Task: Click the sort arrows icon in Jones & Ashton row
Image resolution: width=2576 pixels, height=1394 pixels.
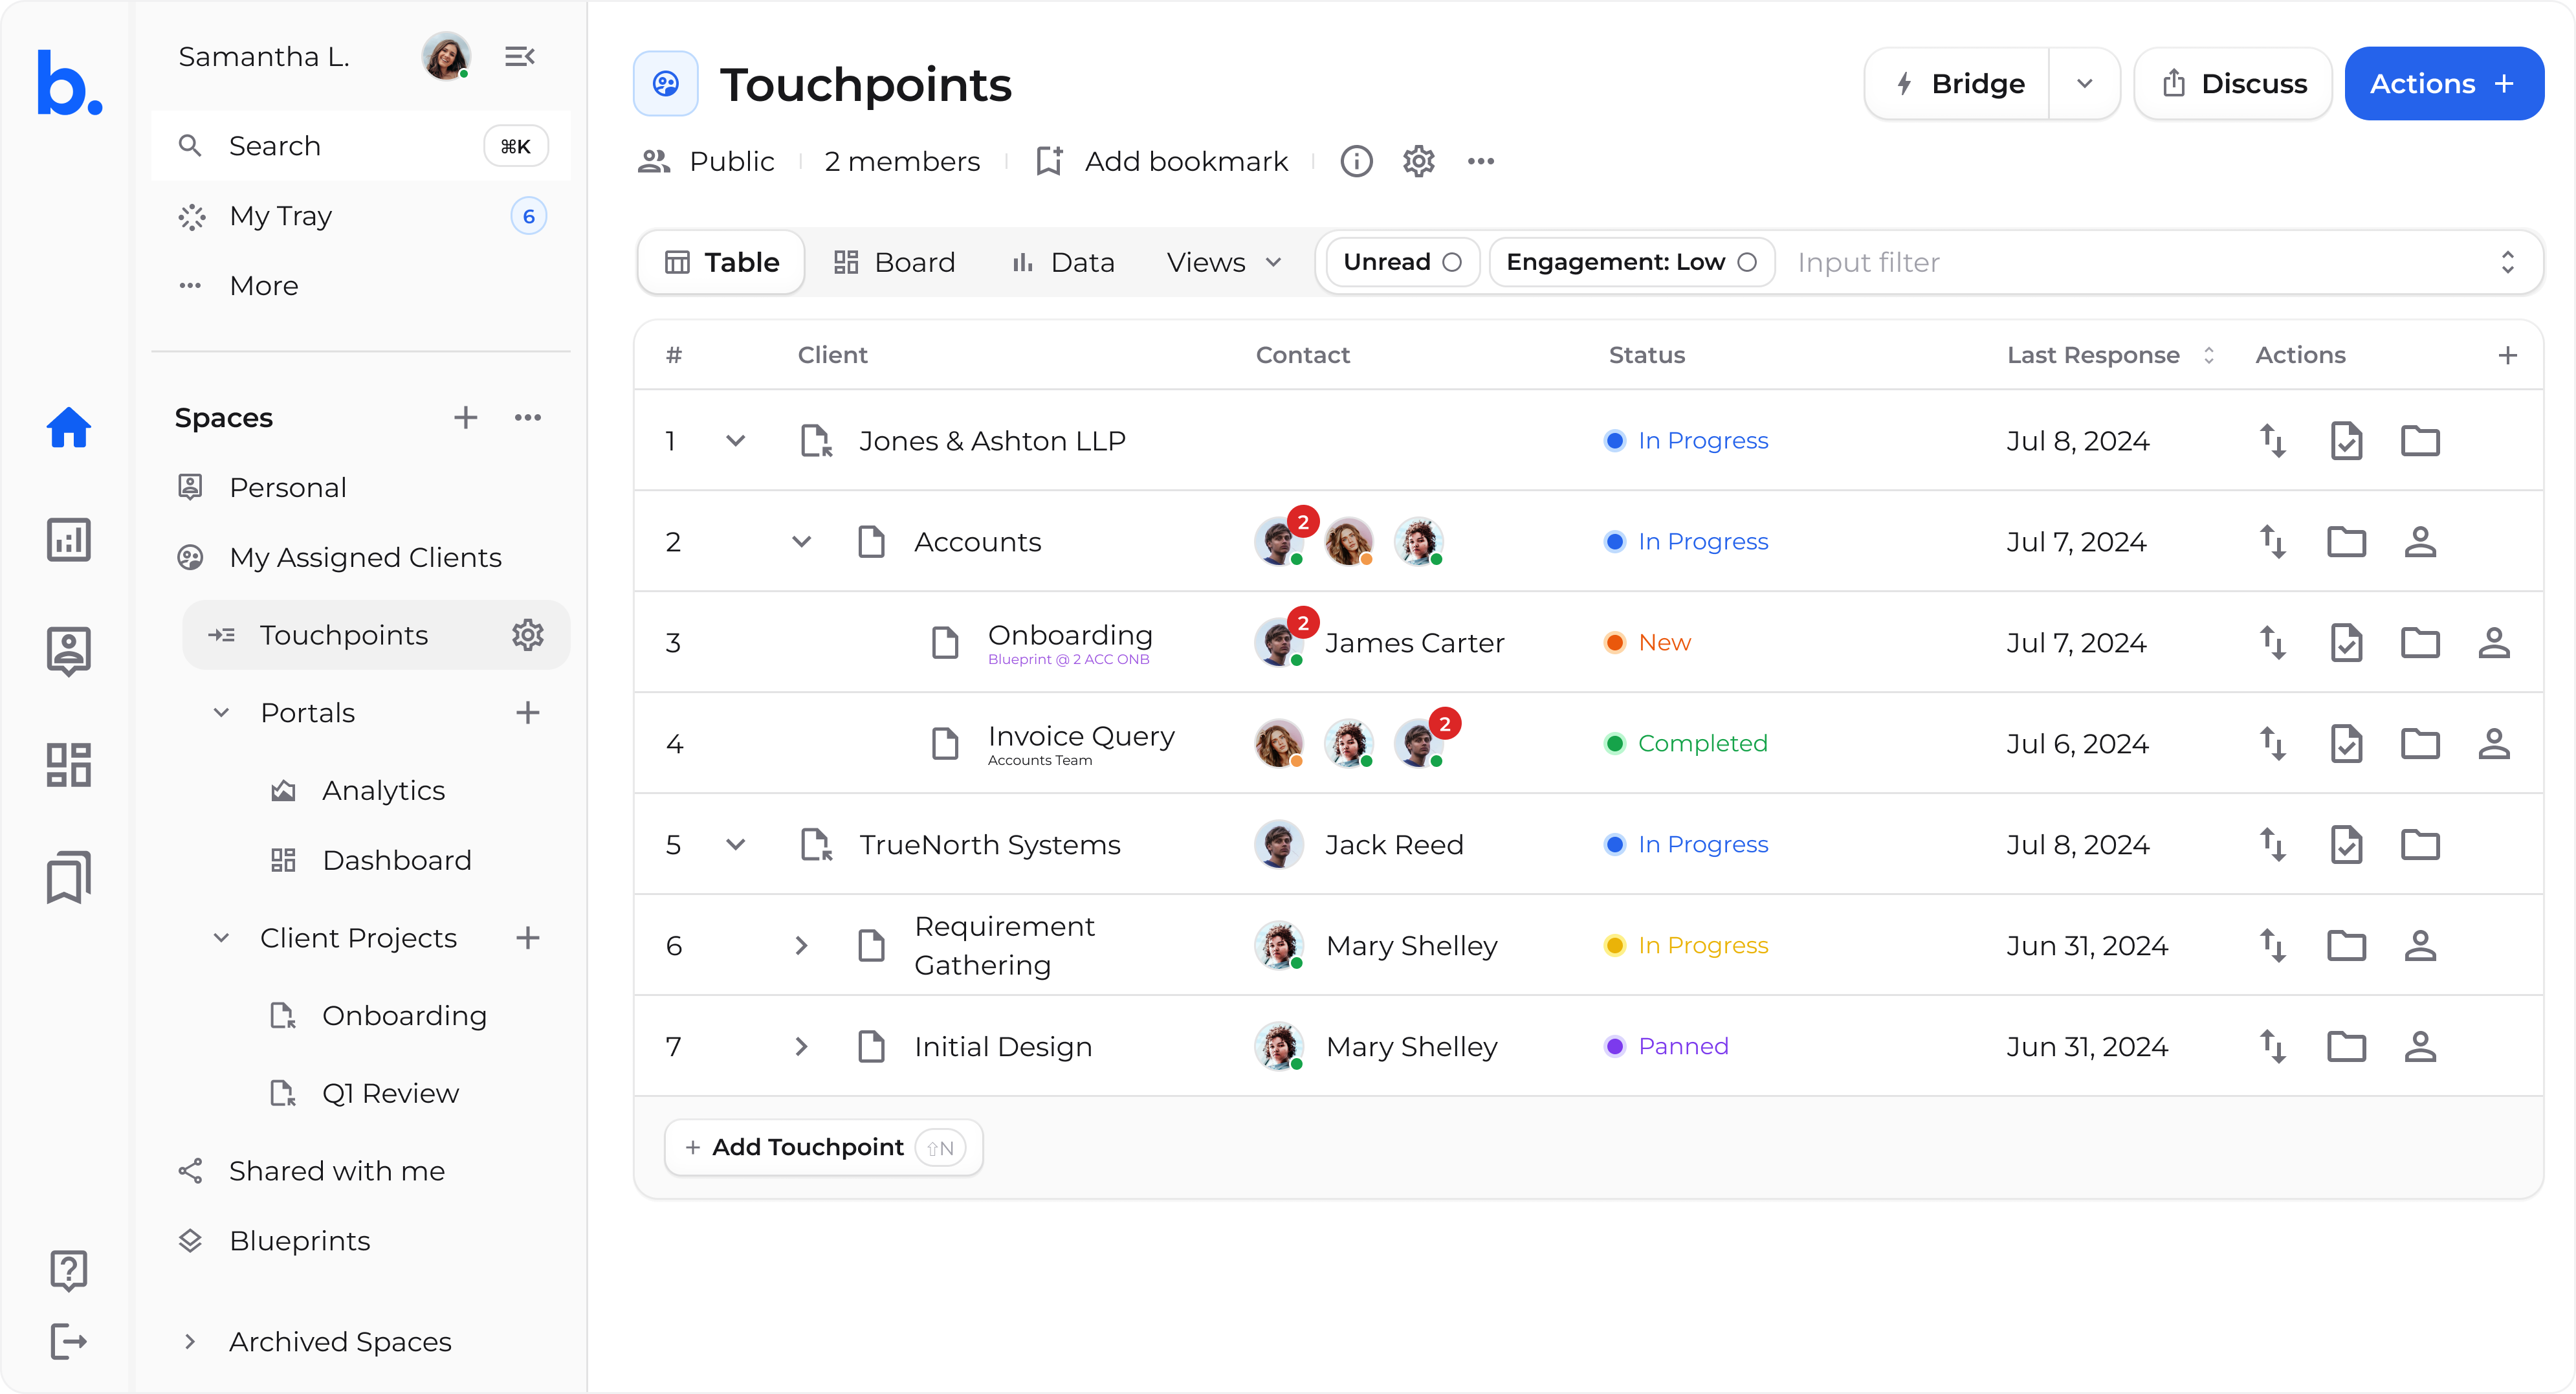Action: pos(2272,441)
